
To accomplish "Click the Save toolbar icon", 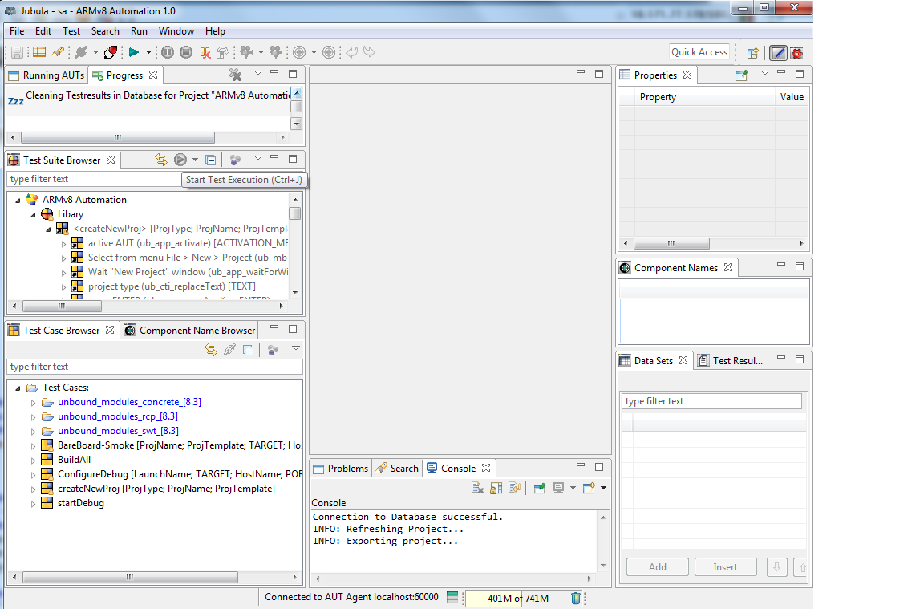I will click(x=17, y=52).
